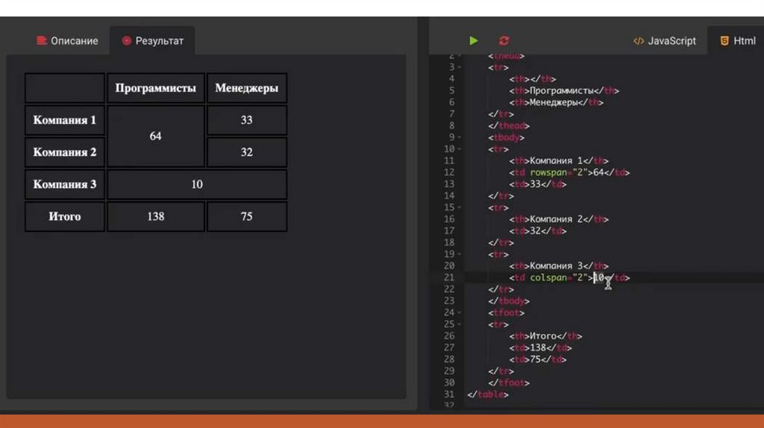Fold the tfoot block at line 24
764x428 pixels.
coord(460,312)
